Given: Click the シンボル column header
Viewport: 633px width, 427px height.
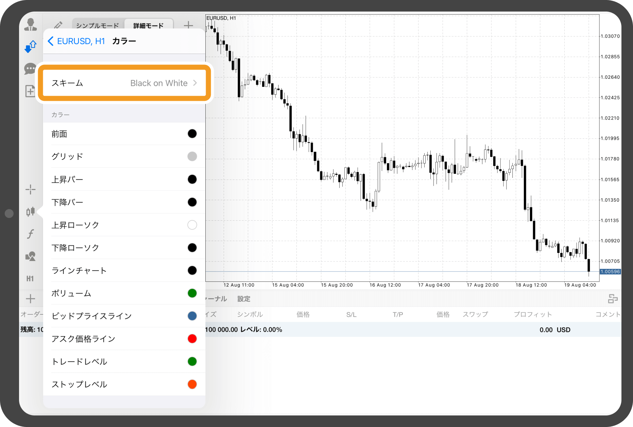Looking at the screenshot, I should (x=250, y=314).
